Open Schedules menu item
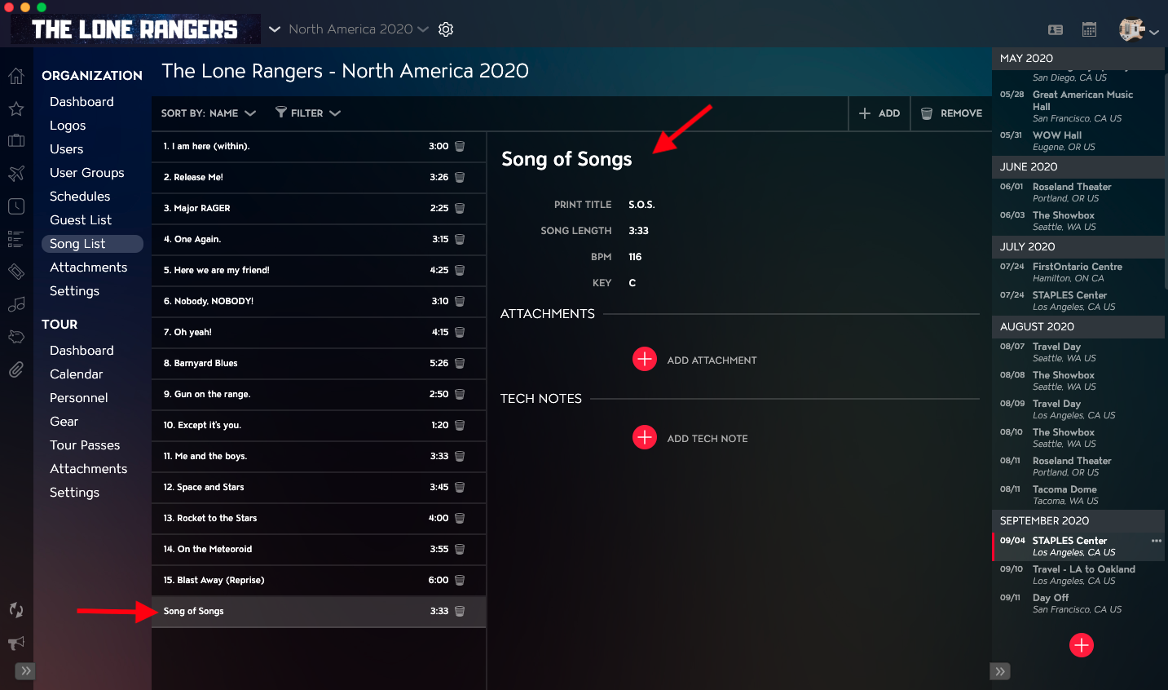This screenshot has width=1168, height=690. [80, 197]
